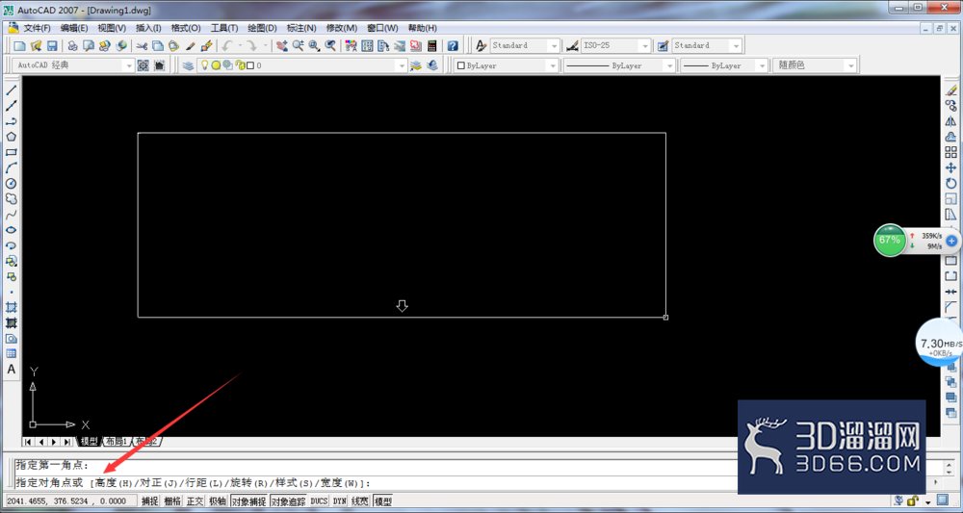
Task: Open the 随颜色 plot style dropdown
Action: click(850, 65)
